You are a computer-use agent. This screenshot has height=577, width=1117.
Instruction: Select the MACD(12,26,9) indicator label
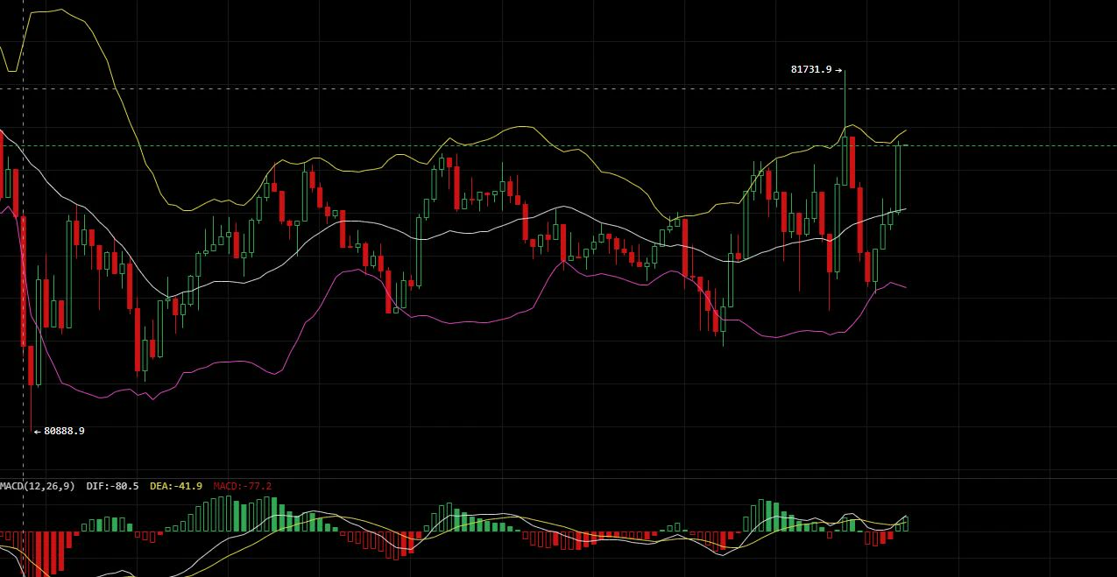click(38, 486)
